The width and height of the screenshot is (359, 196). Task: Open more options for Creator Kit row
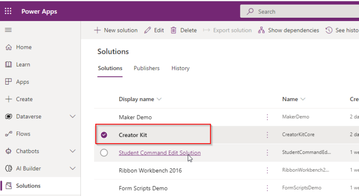pos(267,135)
